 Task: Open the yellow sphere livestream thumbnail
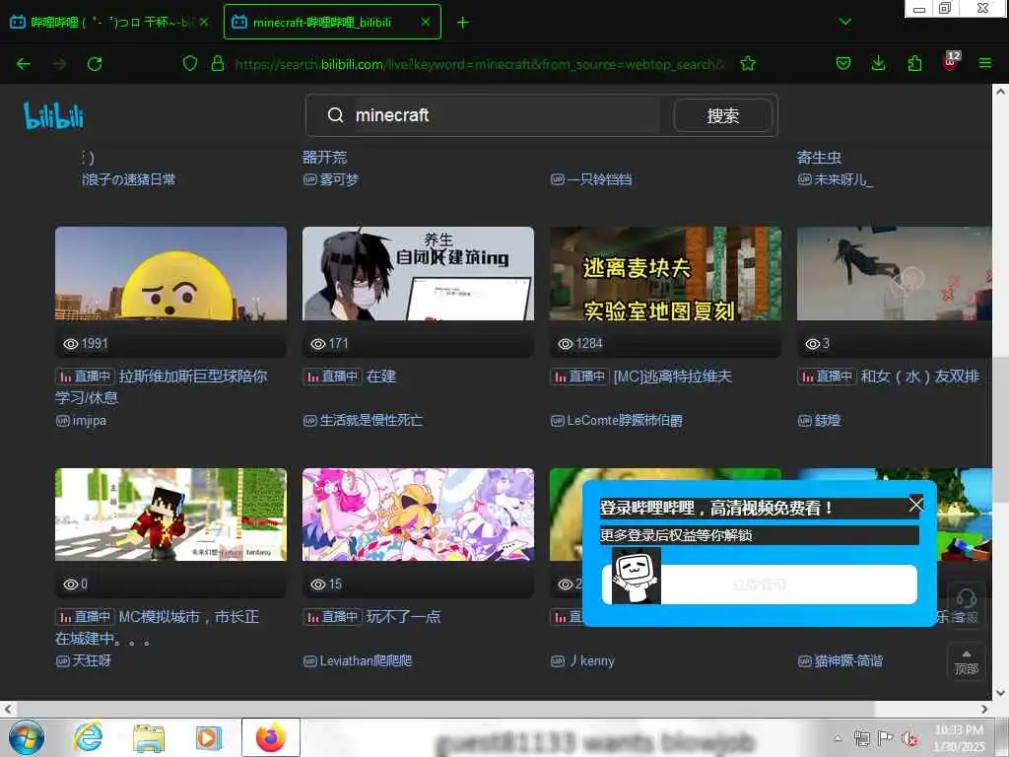point(170,274)
